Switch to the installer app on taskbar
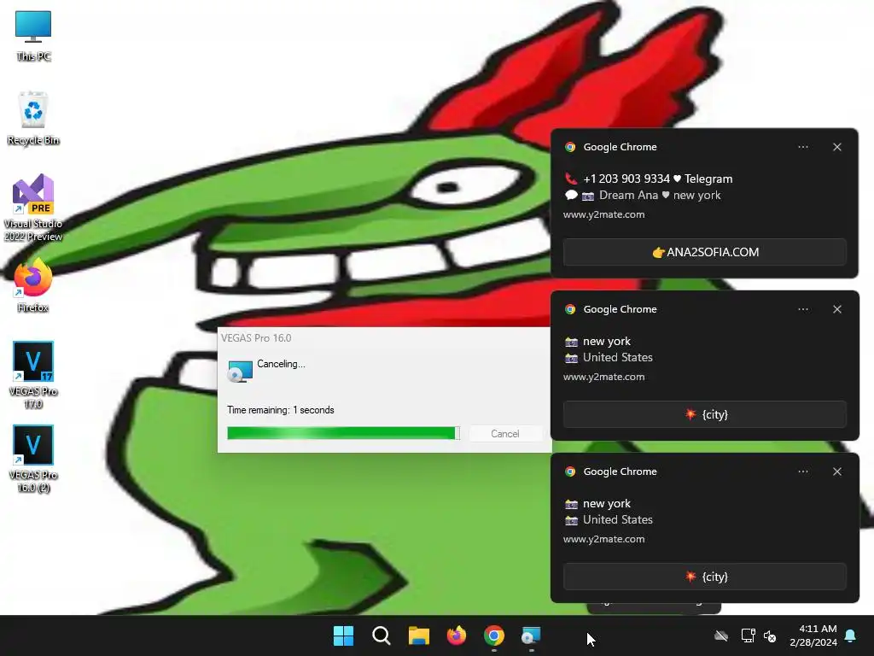 (x=531, y=635)
